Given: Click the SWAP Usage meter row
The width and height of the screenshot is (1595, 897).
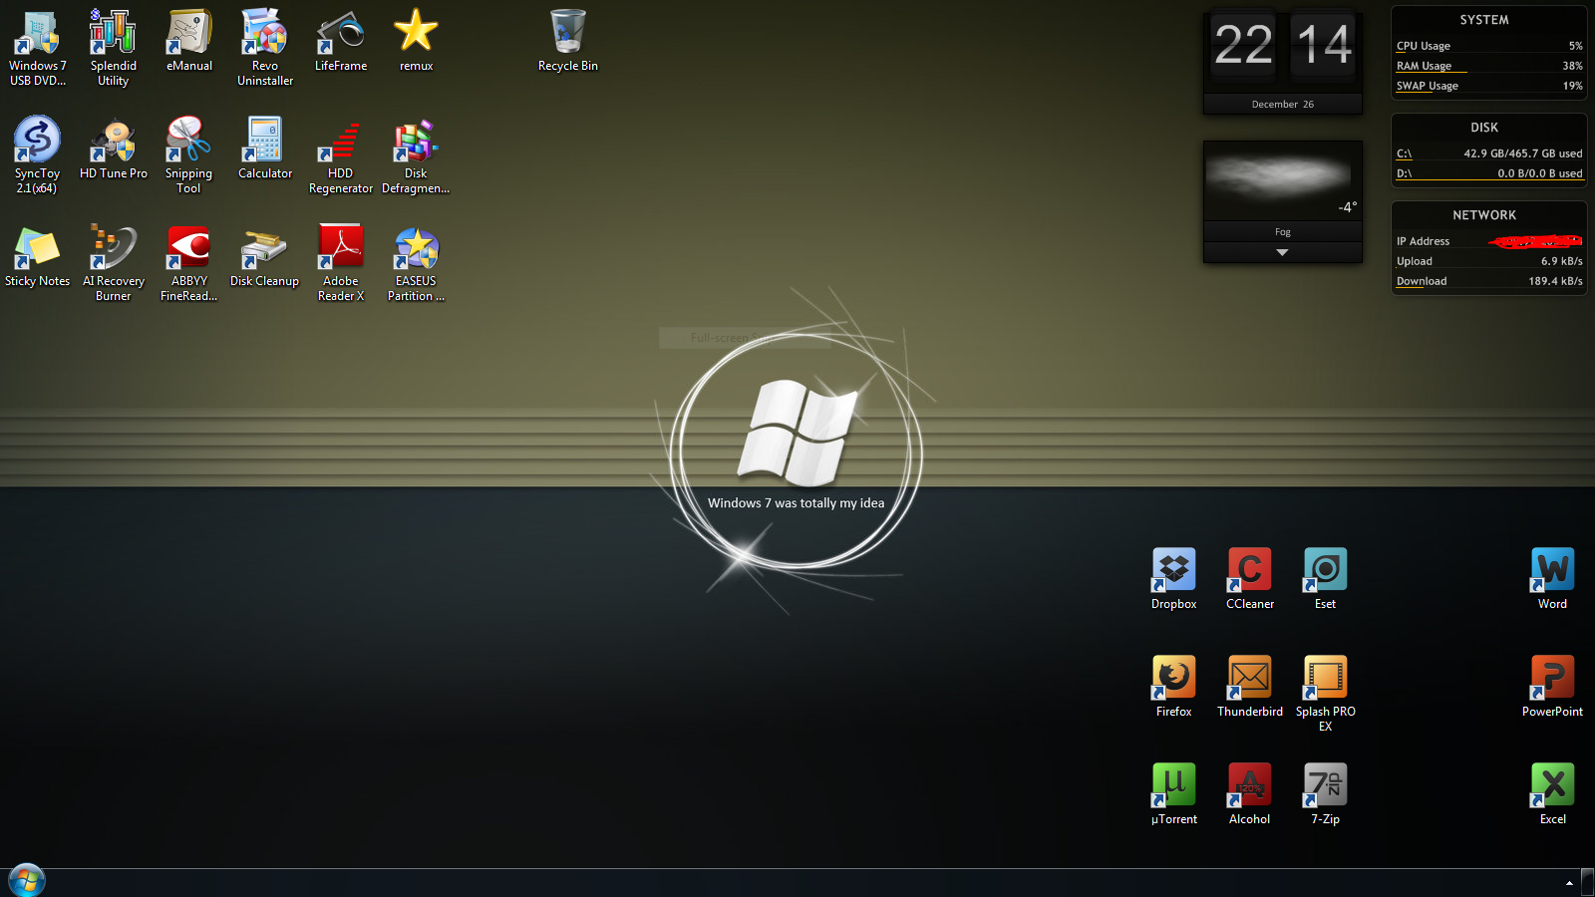Looking at the screenshot, I should (x=1489, y=86).
